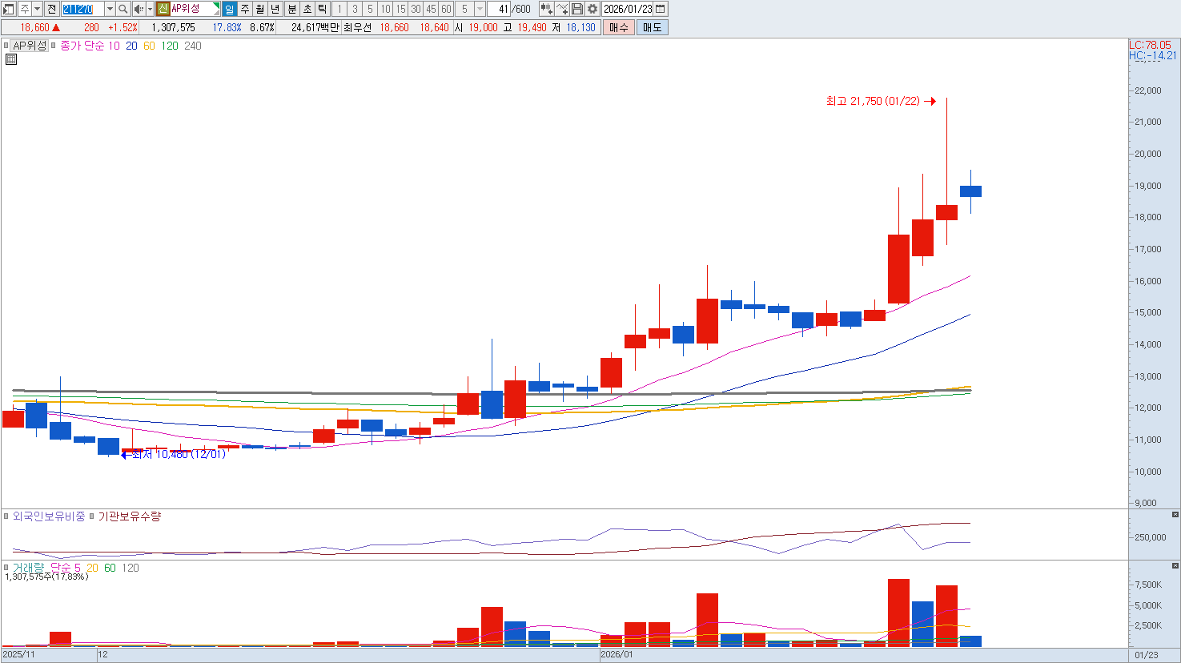The image size is (1181, 663).
Task: Click the grid table icon under AP위성
Action: coord(11,59)
